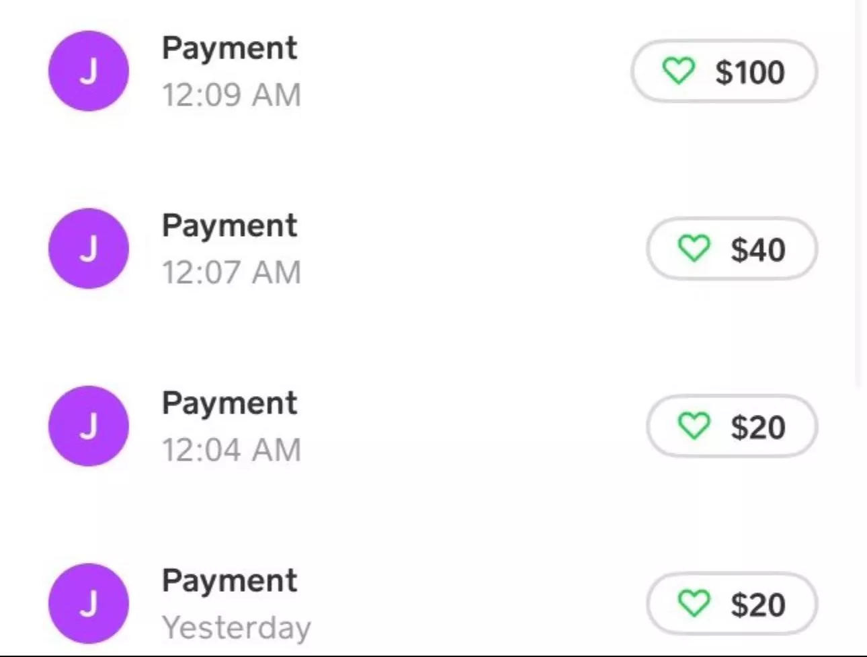Select the topmost Payment entry title

click(231, 47)
